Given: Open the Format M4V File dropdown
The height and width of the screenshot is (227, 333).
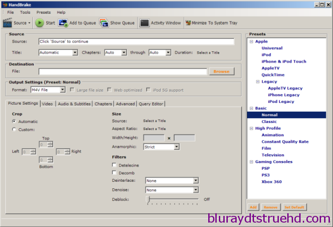Looking at the screenshot, I should [x=63, y=90].
